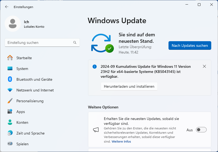
Task: Click Herunterladen und installieren
Action: [x=129, y=86]
